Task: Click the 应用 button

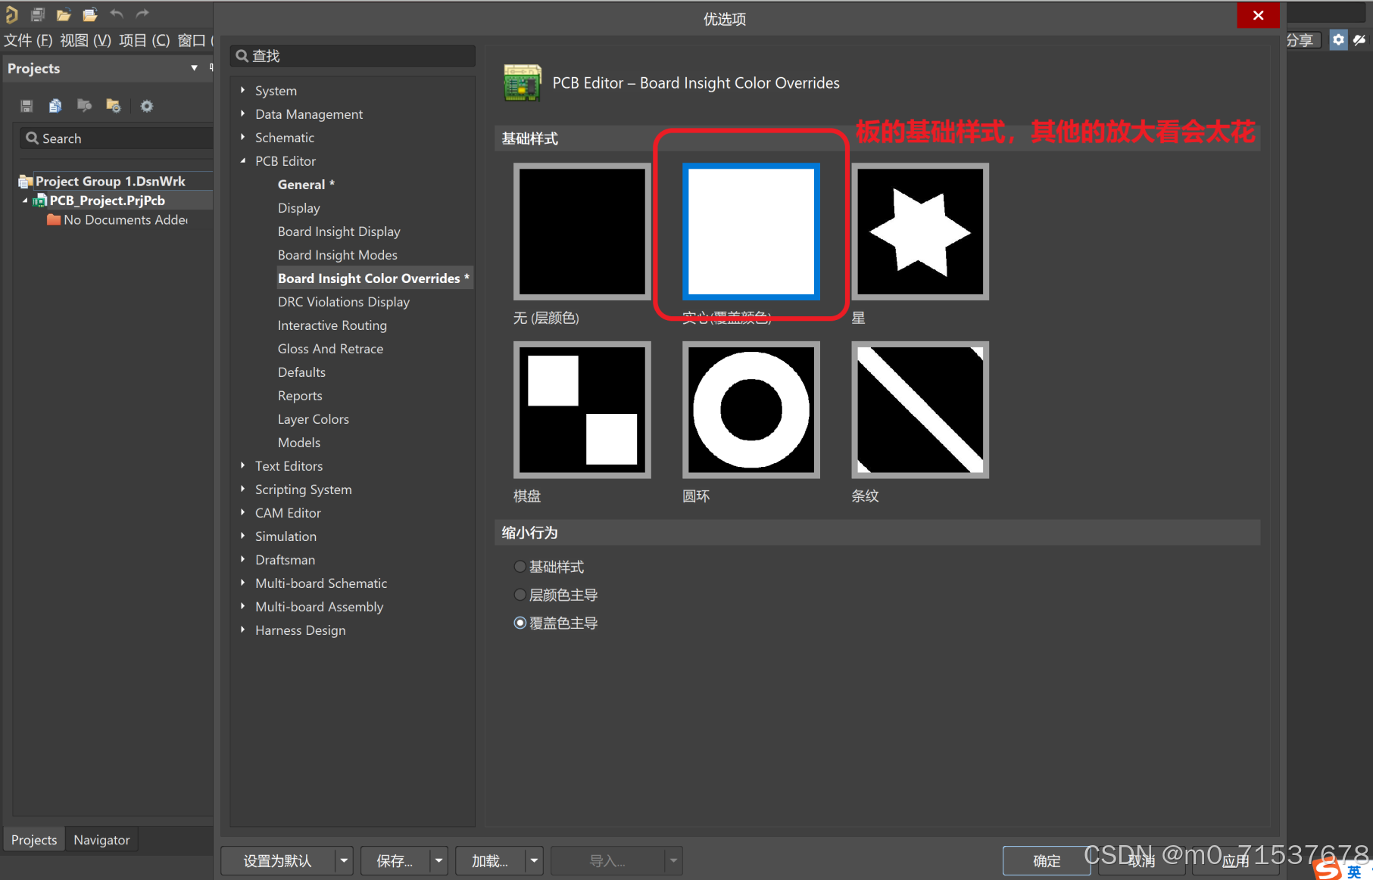Action: 1236,860
